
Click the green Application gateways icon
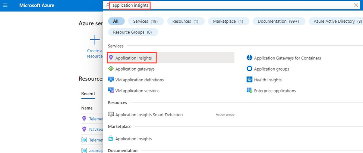(111, 69)
